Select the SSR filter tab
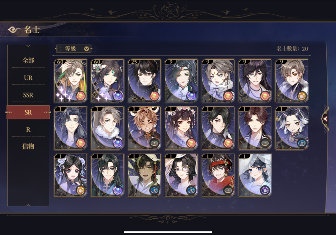The height and width of the screenshot is (235, 336). click(28, 95)
